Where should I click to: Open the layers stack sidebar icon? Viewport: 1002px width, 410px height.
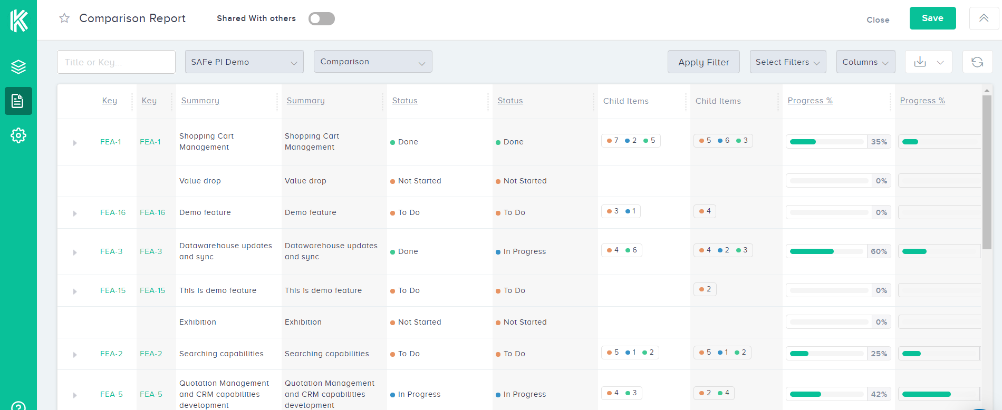click(x=18, y=67)
